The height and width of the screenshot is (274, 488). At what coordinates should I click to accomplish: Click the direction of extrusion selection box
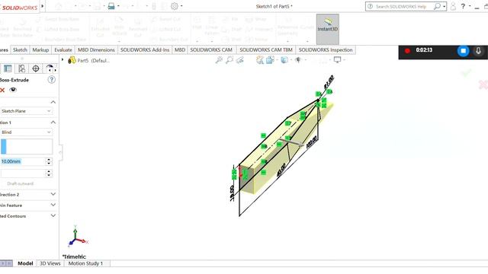[x=27, y=146]
